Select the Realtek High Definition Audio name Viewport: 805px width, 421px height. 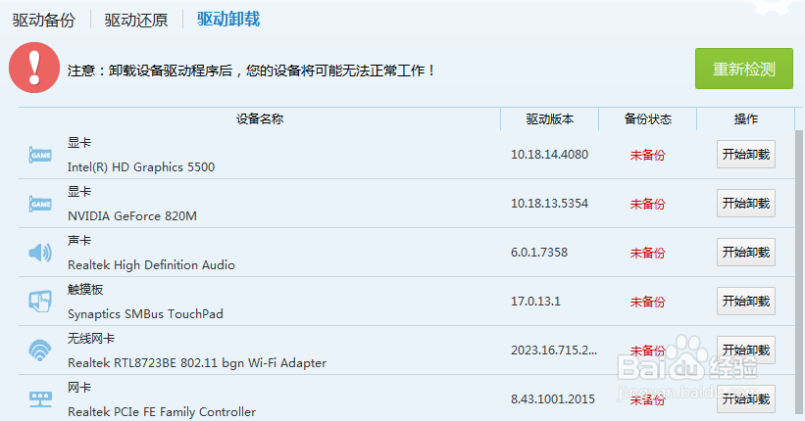coord(151,265)
